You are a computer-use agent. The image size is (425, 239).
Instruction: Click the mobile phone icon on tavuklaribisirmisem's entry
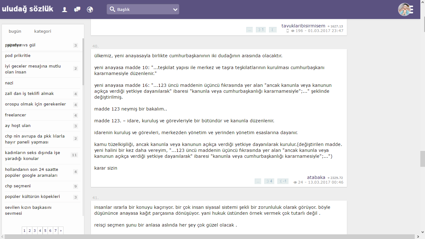tap(287, 31)
